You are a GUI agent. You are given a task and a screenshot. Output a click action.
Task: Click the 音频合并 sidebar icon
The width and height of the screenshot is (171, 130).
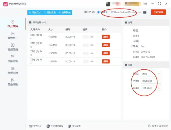pyautogui.click(x=13, y=33)
